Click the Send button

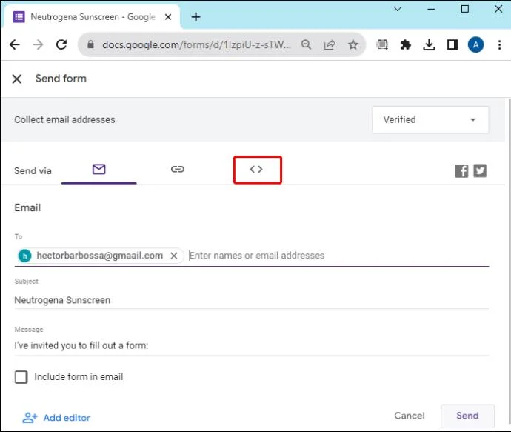click(x=467, y=416)
